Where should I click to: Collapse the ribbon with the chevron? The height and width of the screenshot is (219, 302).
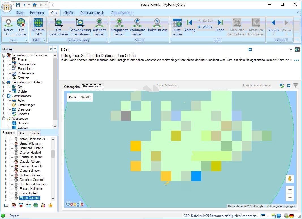(298, 12)
